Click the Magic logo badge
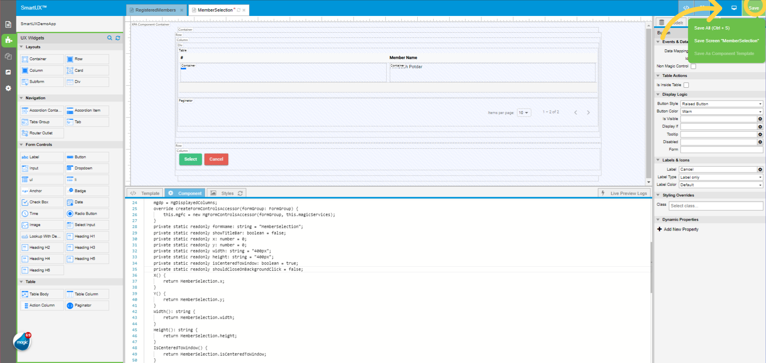This screenshot has width=766, height=363. [22, 342]
